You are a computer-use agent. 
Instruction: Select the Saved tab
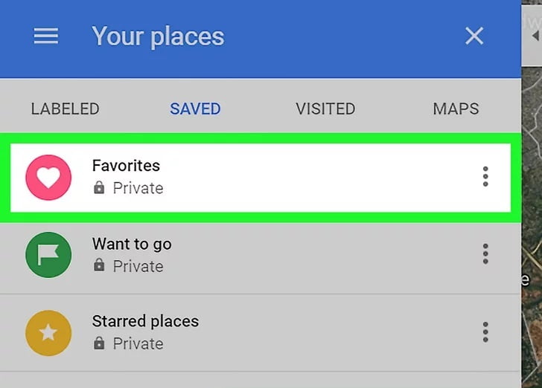pos(195,109)
